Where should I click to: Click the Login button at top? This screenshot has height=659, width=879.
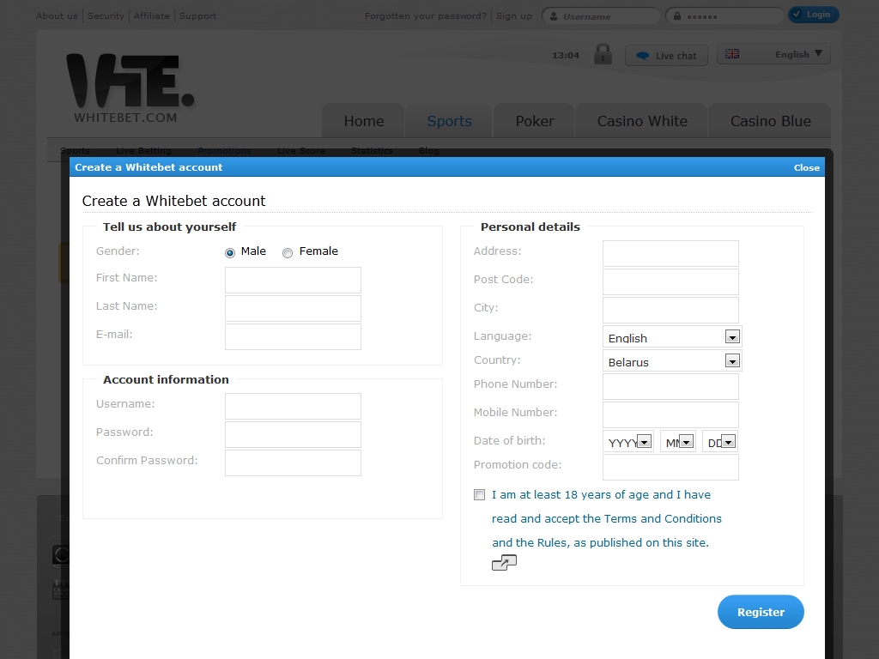813,15
